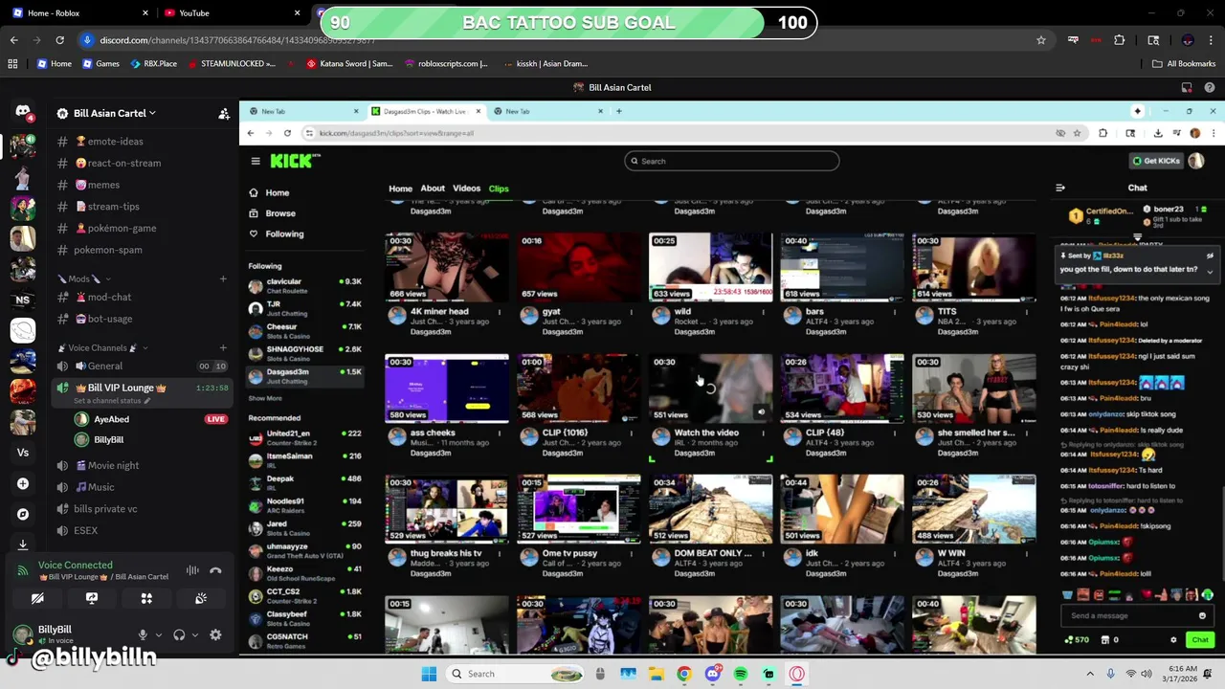Expand Discord microphone input options arrow
This screenshot has width=1225, height=689.
(x=158, y=634)
